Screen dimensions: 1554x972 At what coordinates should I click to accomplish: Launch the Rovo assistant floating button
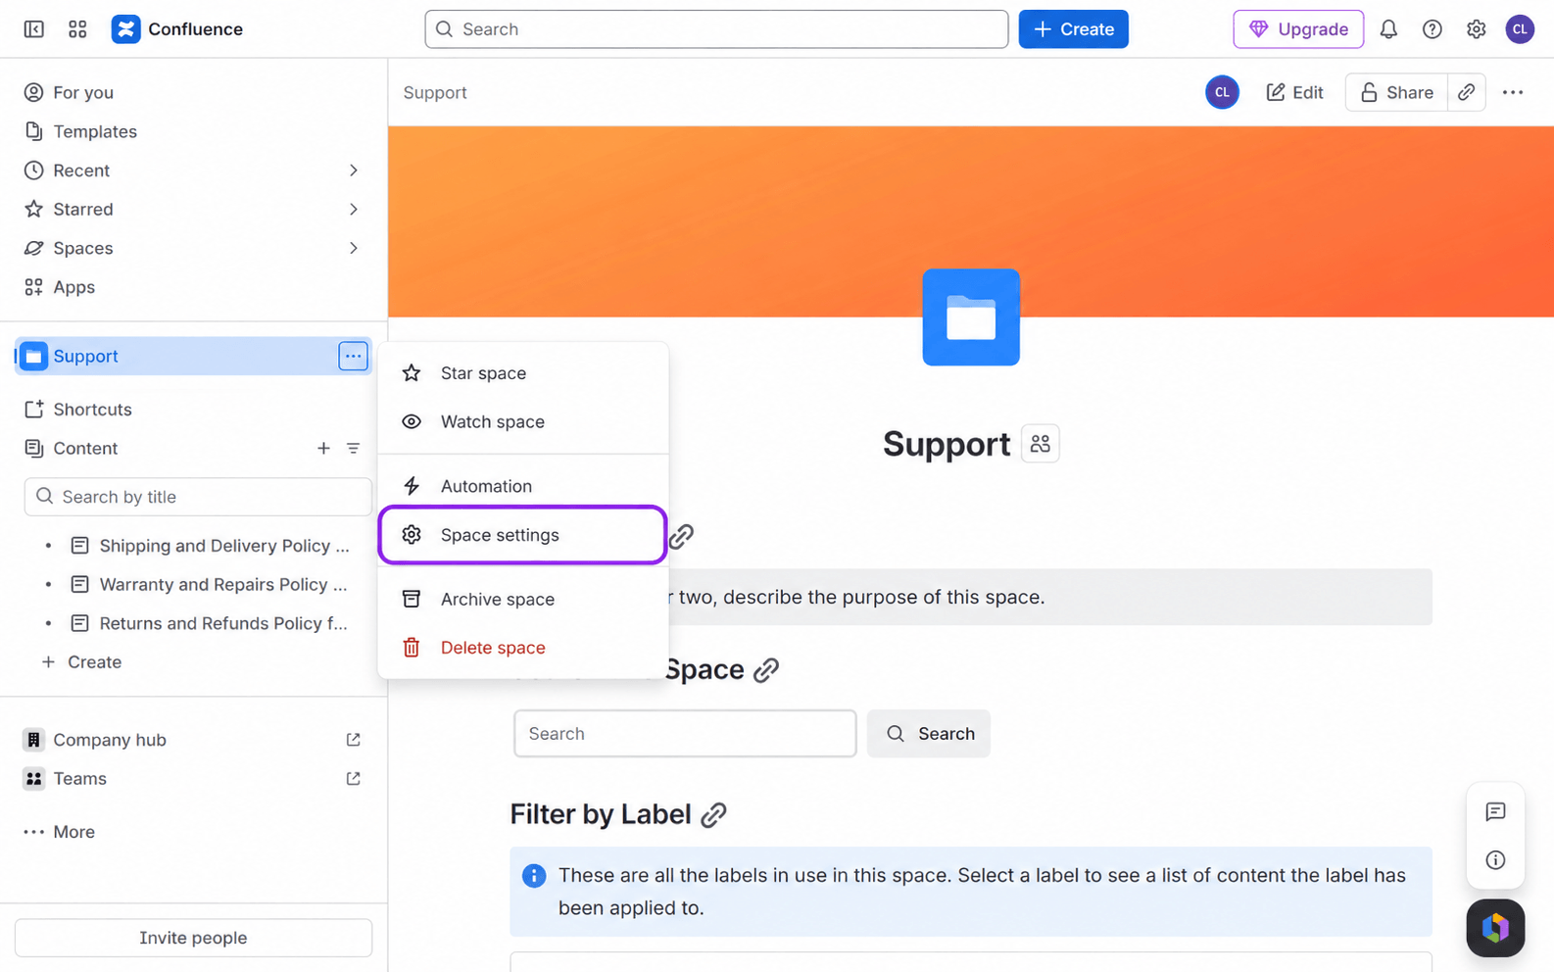(x=1495, y=928)
